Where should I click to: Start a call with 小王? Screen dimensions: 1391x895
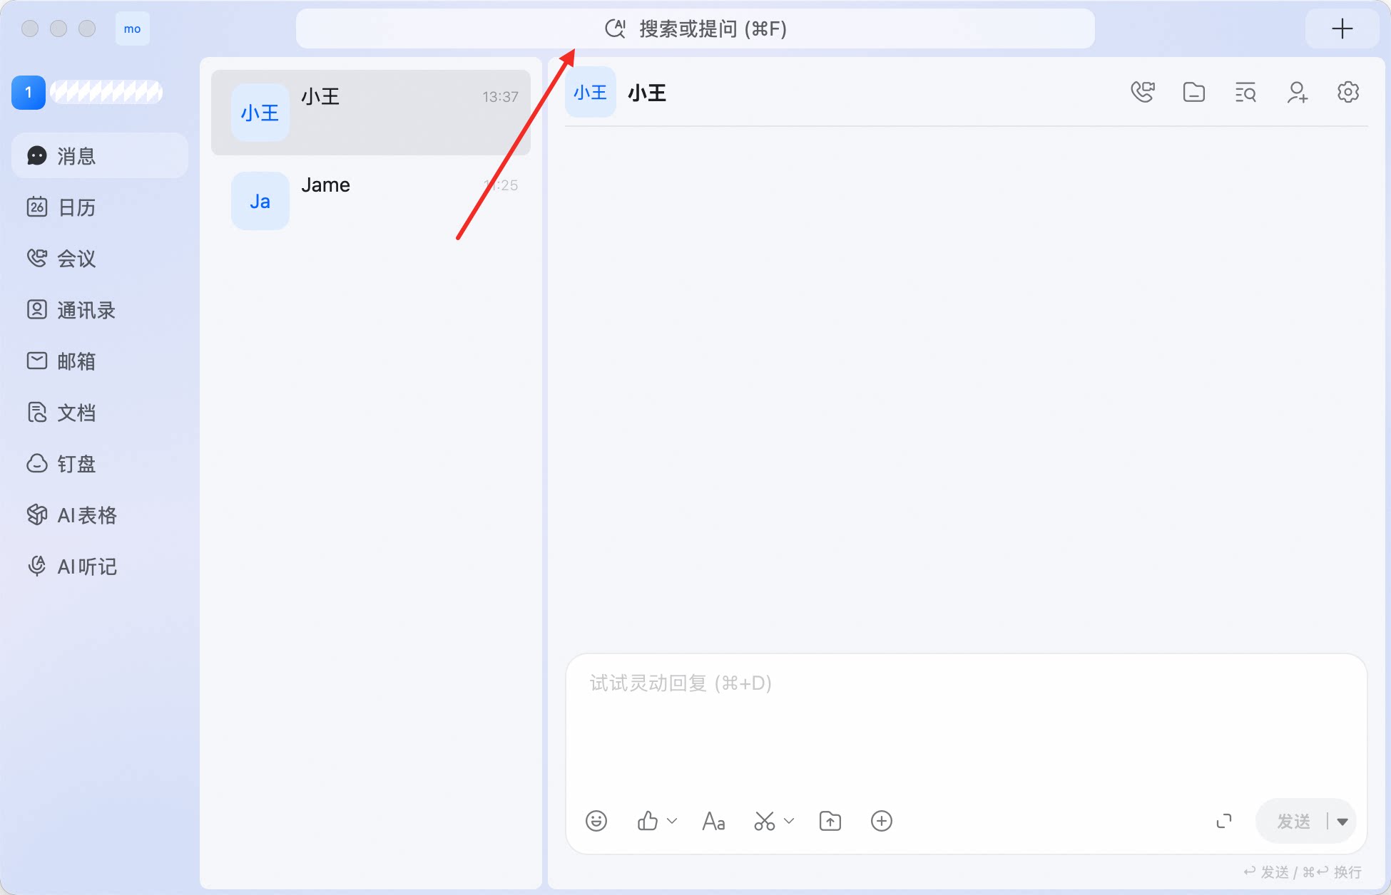(x=1143, y=93)
